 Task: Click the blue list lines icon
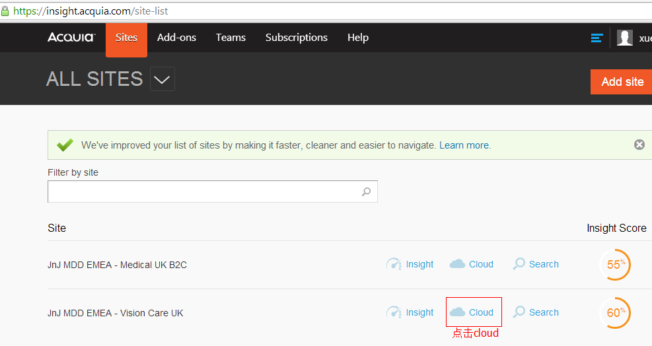597,38
